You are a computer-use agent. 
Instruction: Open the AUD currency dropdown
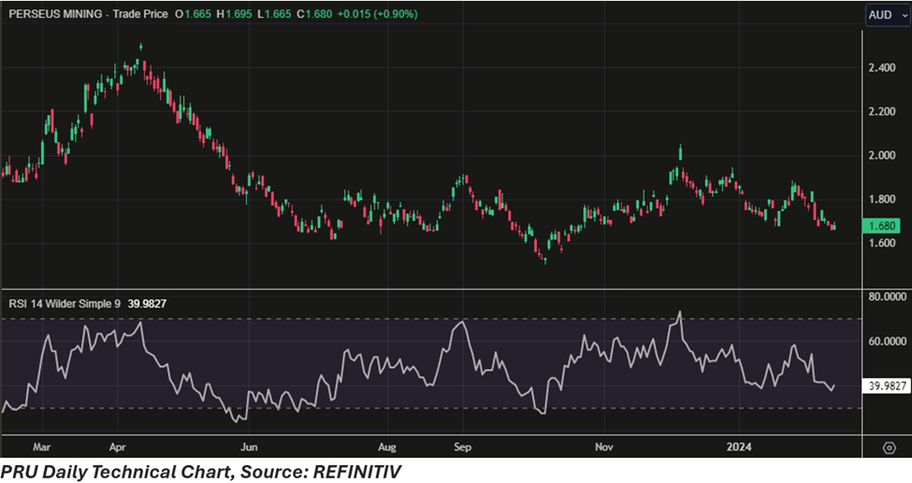[x=889, y=15]
